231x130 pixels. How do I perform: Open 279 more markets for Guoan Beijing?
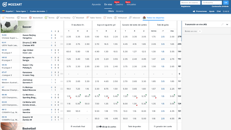click(x=179, y=37)
